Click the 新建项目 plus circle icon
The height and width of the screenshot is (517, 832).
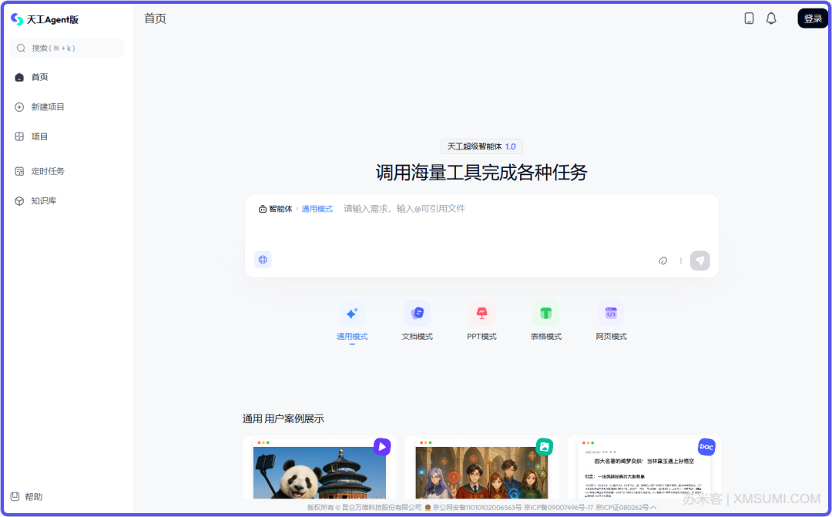pyautogui.click(x=19, y=107)
